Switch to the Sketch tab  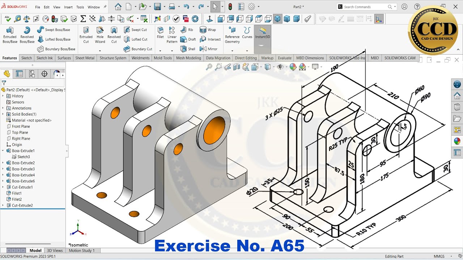27,58
